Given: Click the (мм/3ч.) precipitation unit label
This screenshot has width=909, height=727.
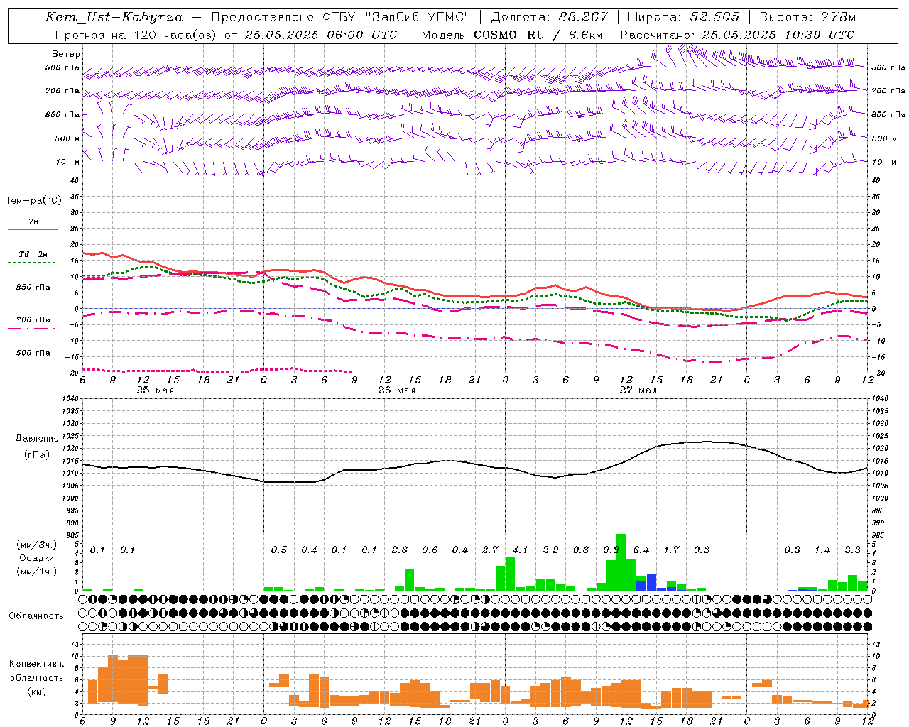Looking at the screenshot, I should [x=37, y=545].
